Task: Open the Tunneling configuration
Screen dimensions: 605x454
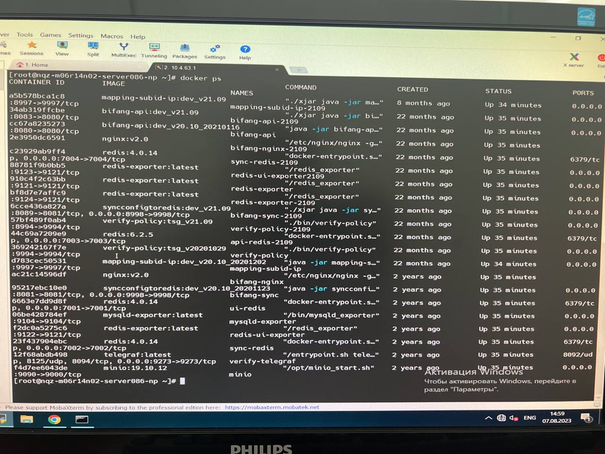Action: click(154, 50)
